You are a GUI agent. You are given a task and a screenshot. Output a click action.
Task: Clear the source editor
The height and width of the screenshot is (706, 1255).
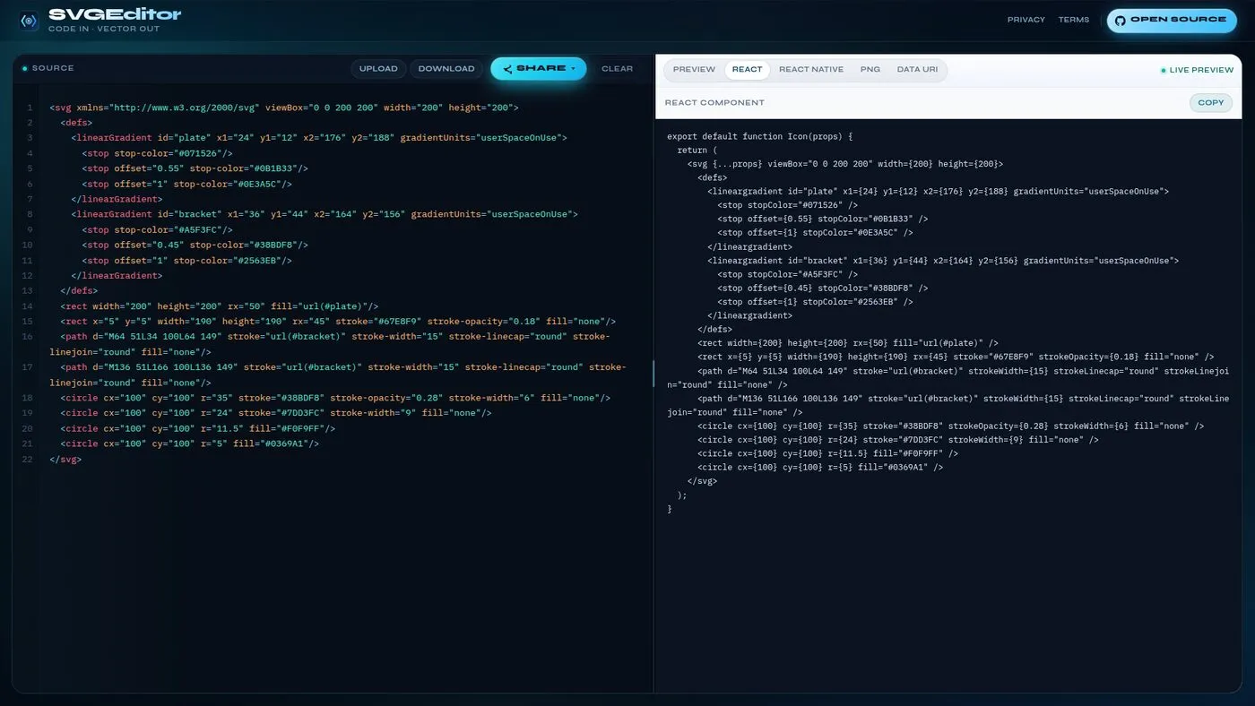coord(617,69)
